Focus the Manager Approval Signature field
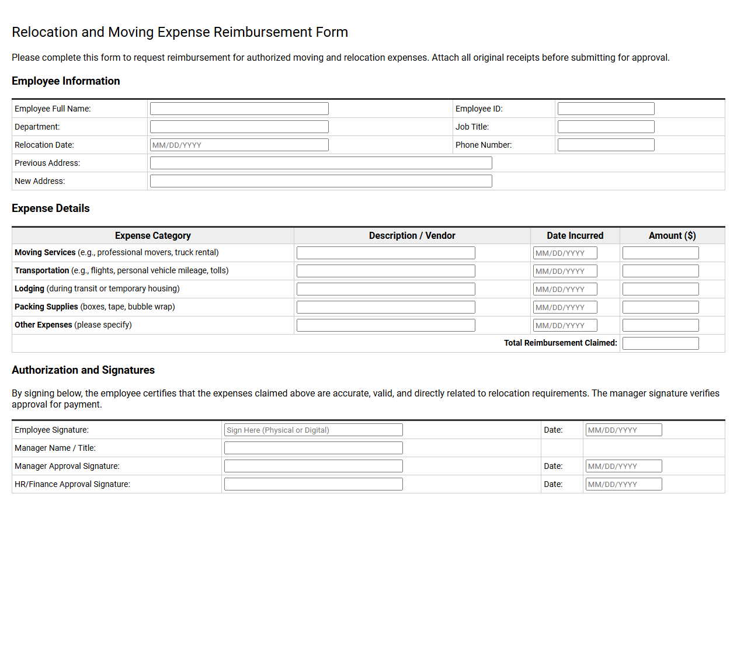This screenshot has height=654, width=737. click(314, 466)
